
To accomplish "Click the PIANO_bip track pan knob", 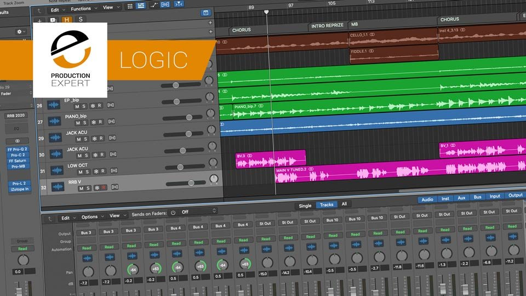I will [x=210, y=113].
